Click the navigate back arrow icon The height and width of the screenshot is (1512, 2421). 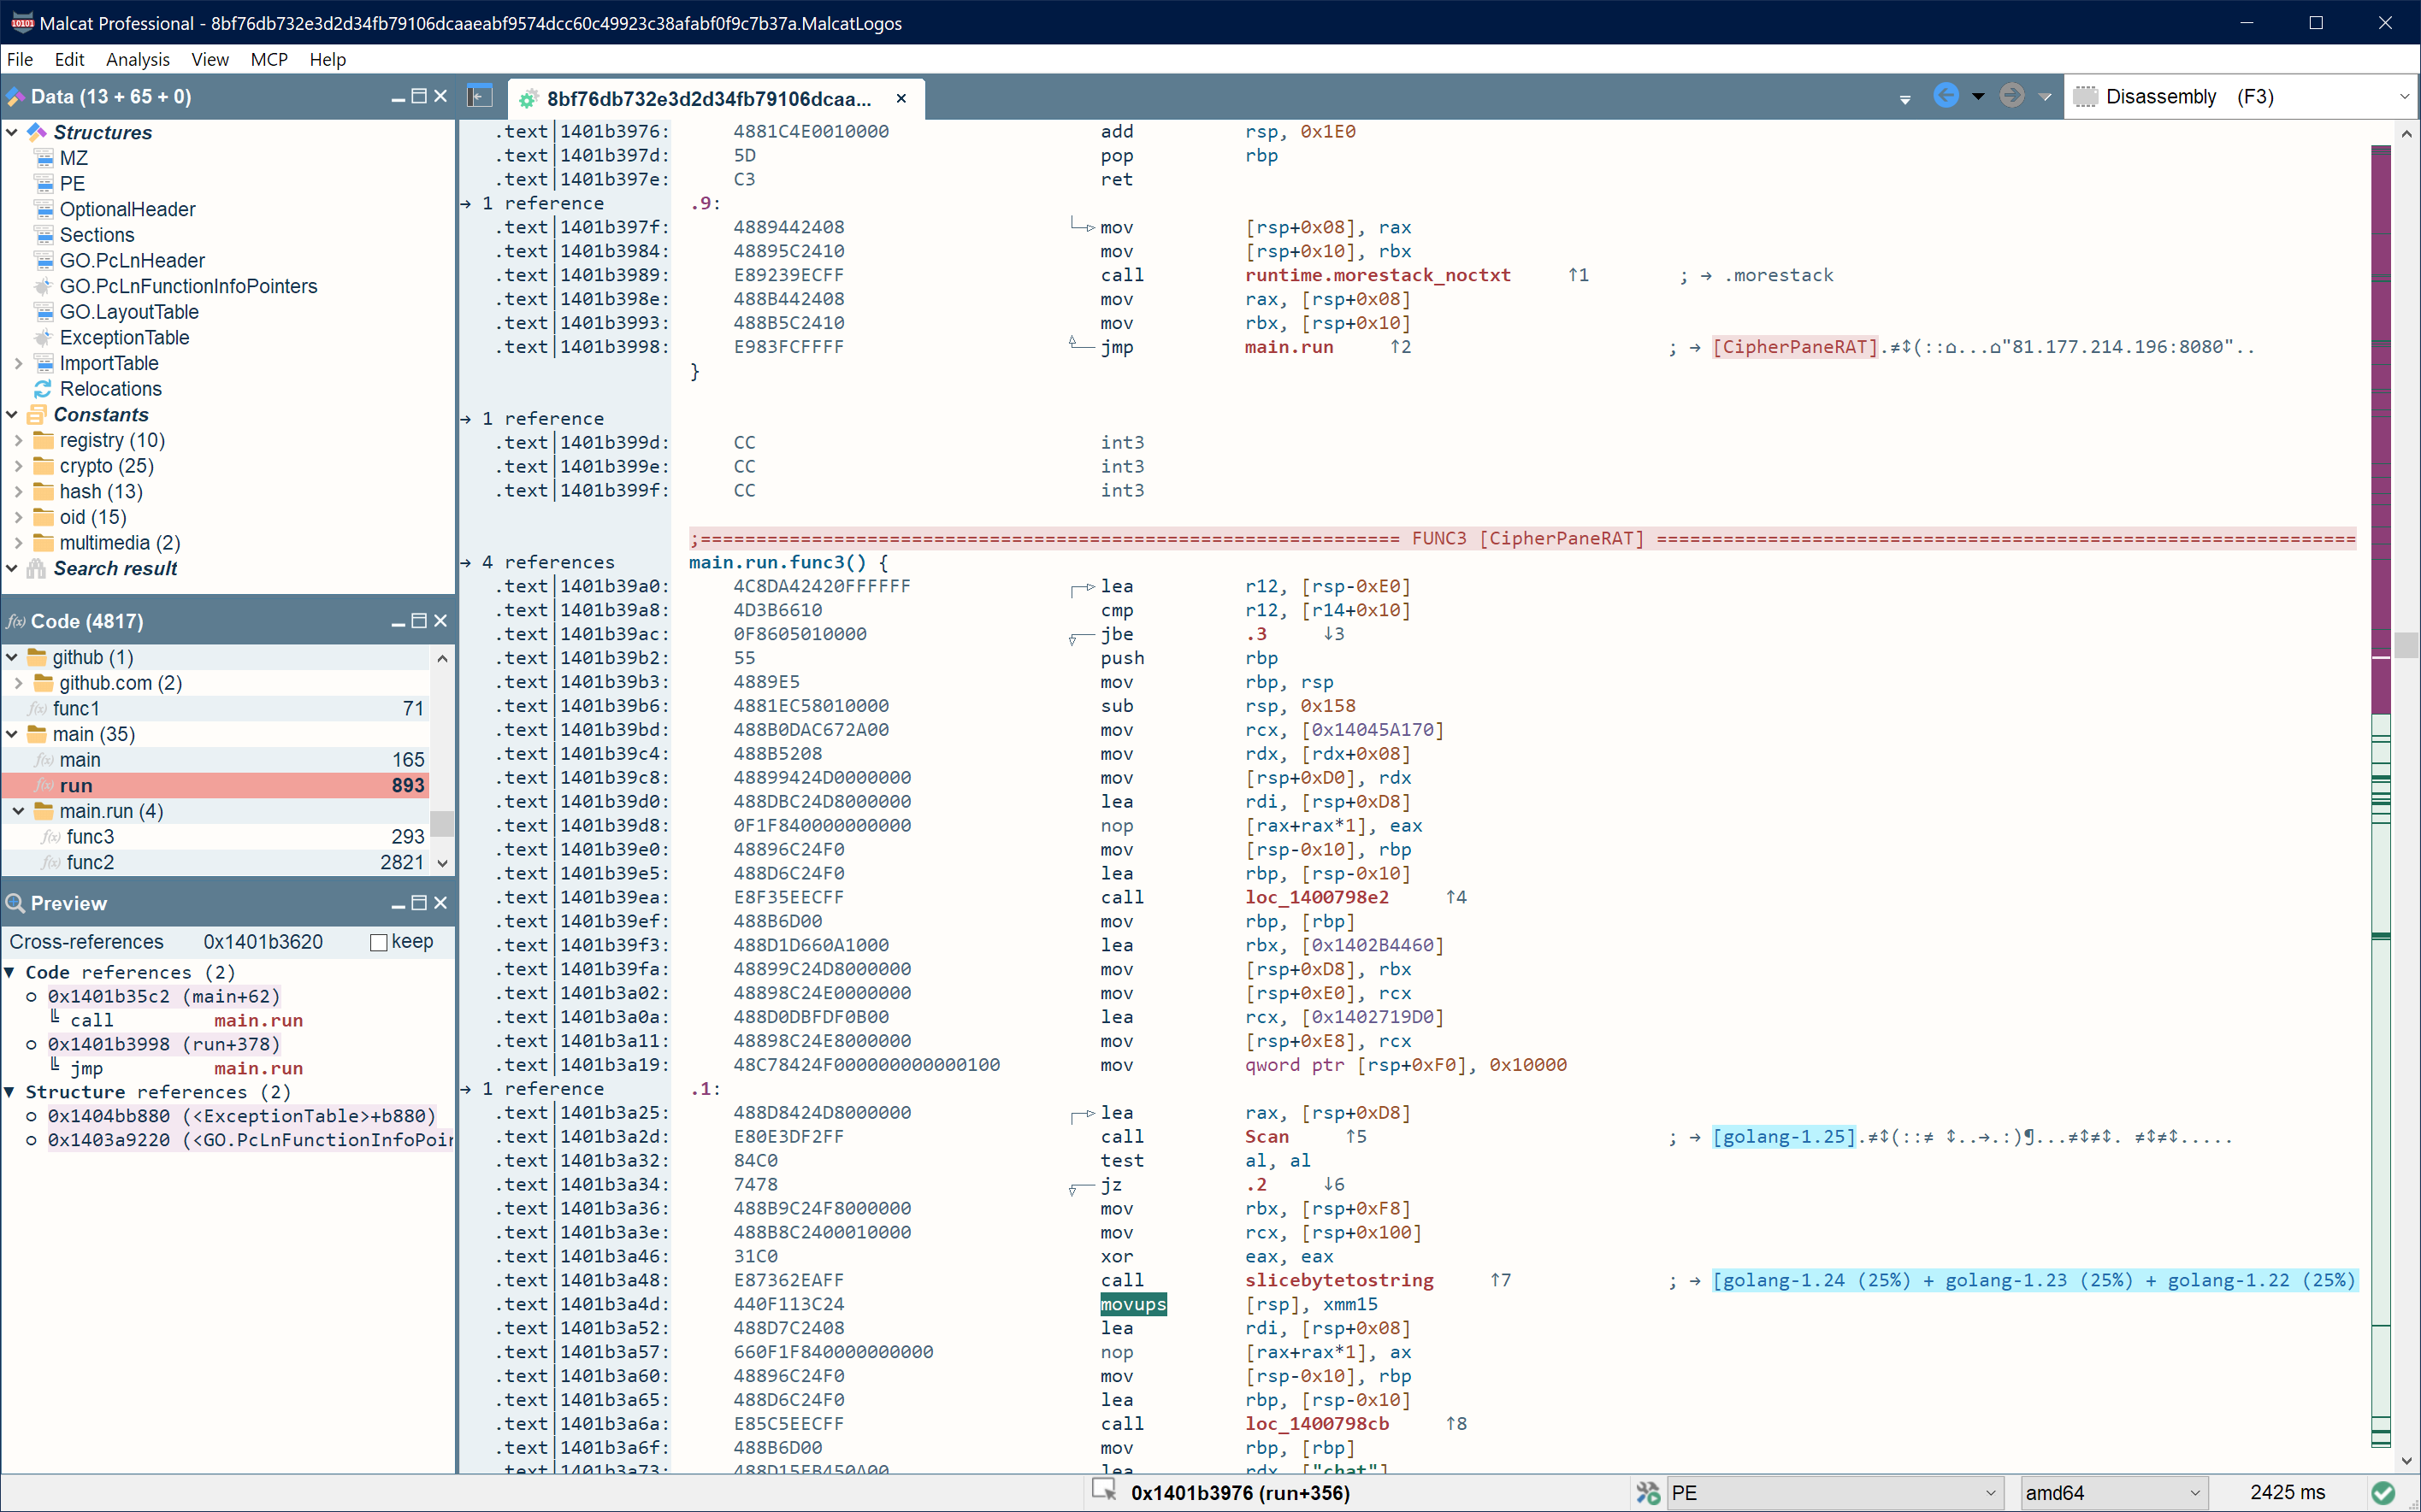(x=1946, y=96)
